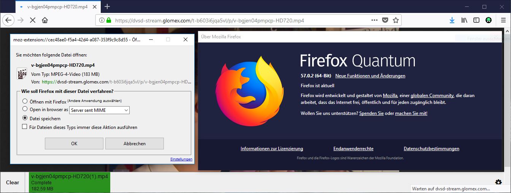Save the page to Pocket

(385, 20)
